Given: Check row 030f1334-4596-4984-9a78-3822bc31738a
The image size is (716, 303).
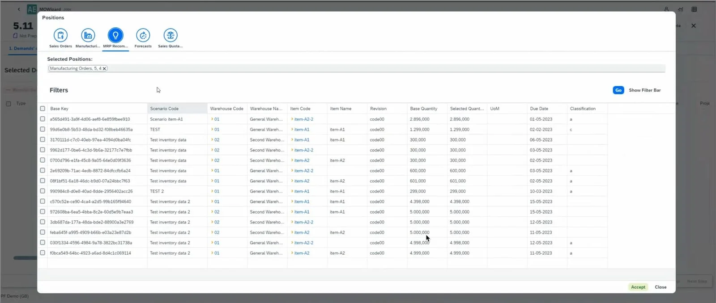Looking at the screenshot, I should pos(43,242).
